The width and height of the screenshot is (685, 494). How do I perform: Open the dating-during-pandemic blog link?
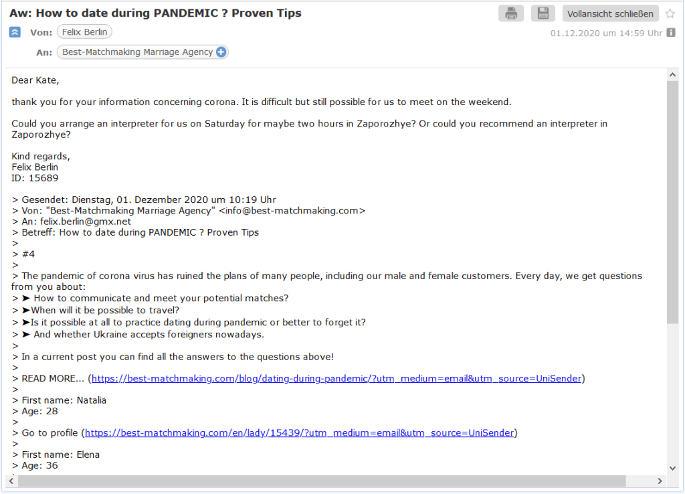pos(338,379)
